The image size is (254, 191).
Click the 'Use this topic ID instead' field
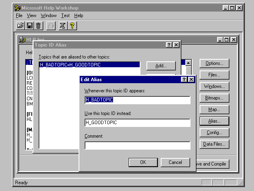pyautogui.click(x=137, y=123)
